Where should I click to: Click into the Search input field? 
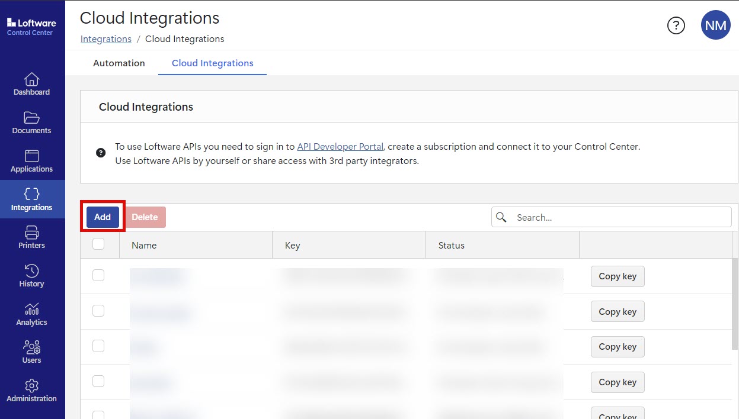[x=619, y=217]
